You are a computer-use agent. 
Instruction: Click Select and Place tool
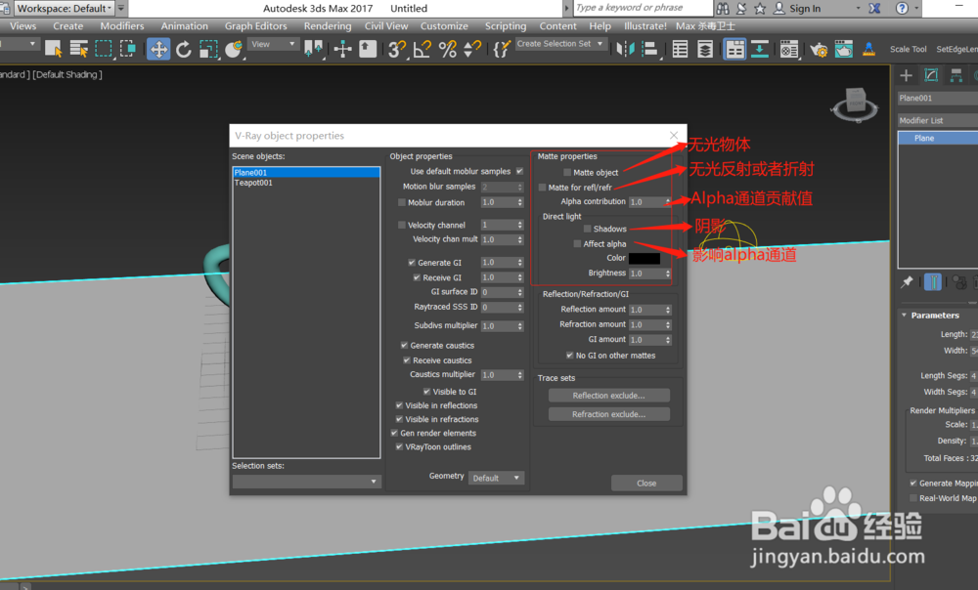tap(234, 49)
